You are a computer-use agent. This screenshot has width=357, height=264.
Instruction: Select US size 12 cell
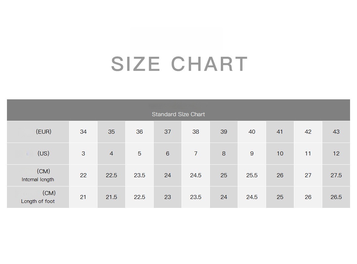tap(336, 153)
